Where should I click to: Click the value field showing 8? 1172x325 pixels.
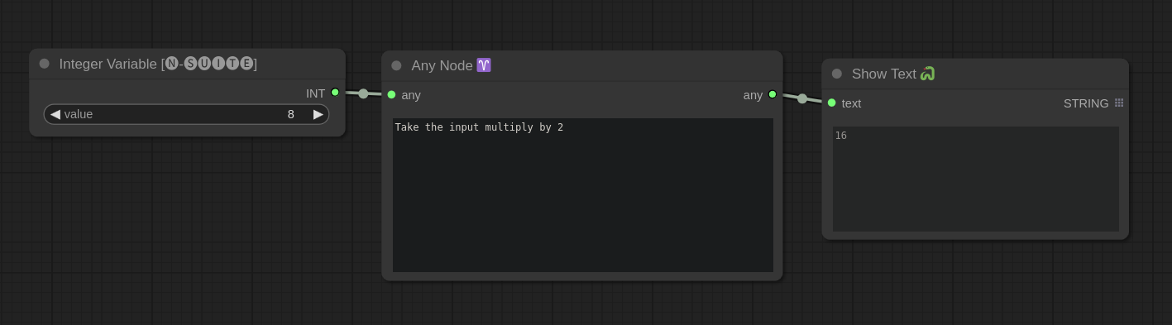(186, 114)
